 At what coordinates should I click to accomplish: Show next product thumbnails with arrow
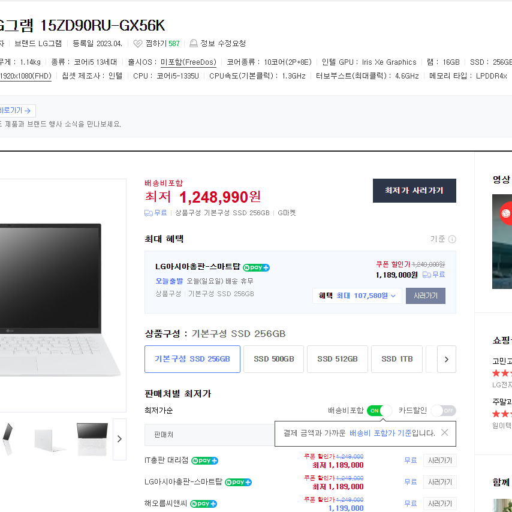tap(119, 439)
